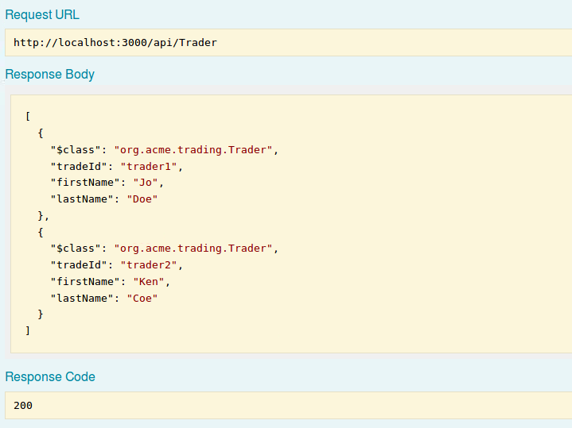Click the "Ken" firstName value

[x=149, y=282]
